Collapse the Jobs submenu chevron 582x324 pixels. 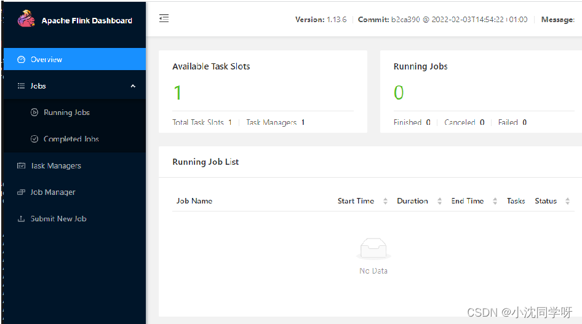tap(133, 86)
